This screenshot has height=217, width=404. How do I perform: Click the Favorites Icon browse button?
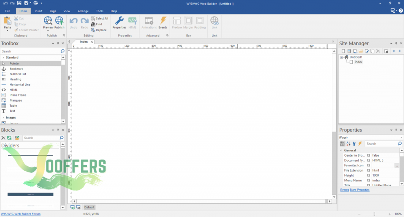pos(397,165)
